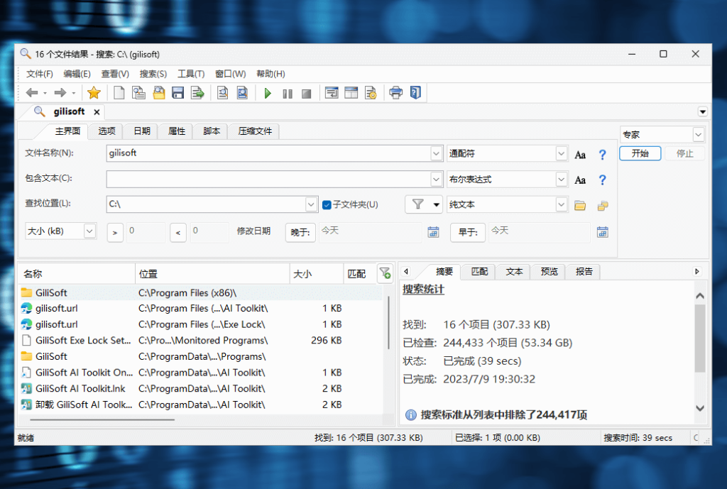The height and width of the screenshot is (489, 727).
Task: Pause the search with pause icon
Action: [x=288, y=94]
